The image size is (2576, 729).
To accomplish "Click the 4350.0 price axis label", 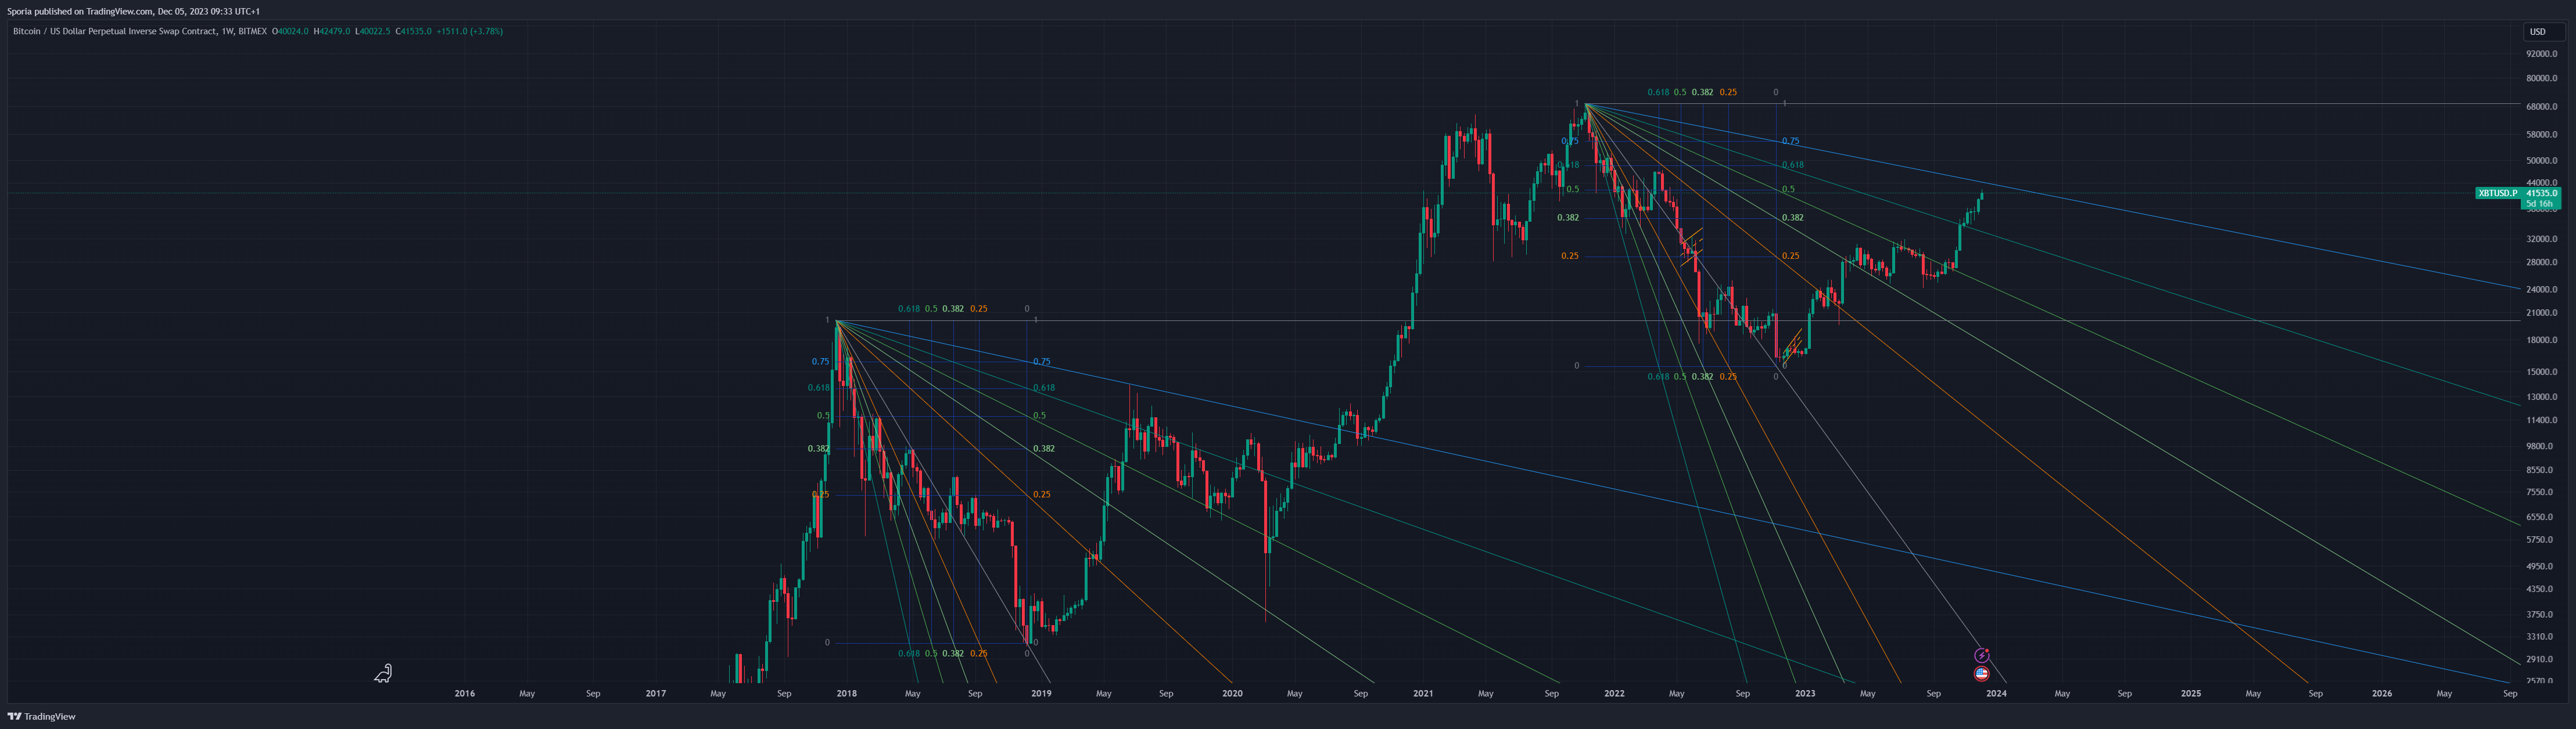I will click(2539, 589).
